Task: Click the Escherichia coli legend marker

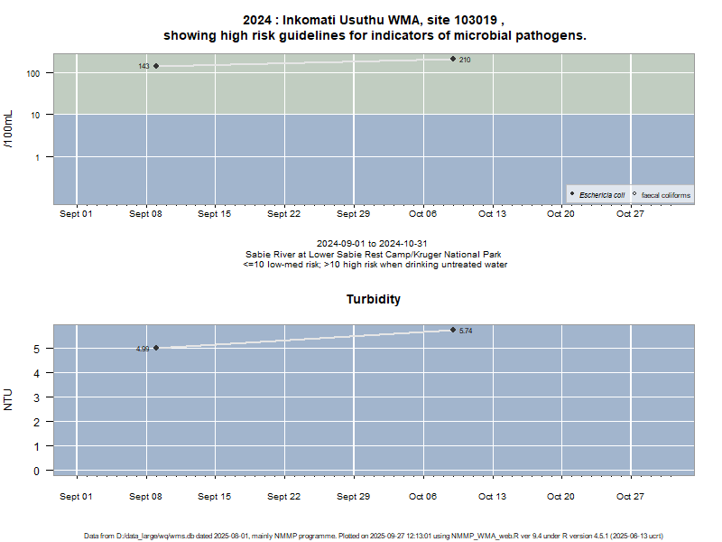Action: pos(573,194)
